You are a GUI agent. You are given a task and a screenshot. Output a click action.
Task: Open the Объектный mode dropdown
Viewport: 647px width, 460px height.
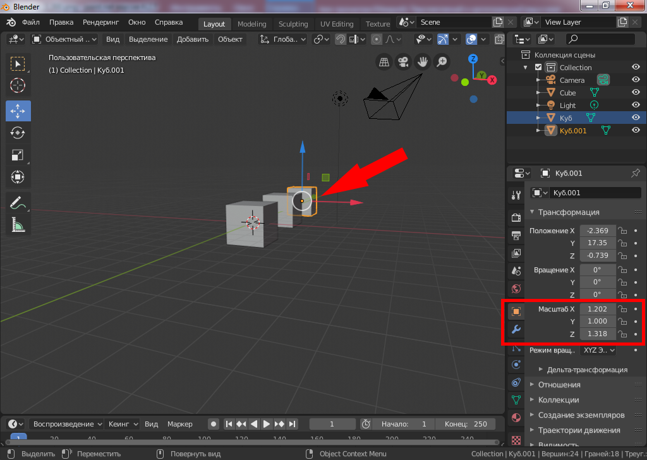pos(64,39)
